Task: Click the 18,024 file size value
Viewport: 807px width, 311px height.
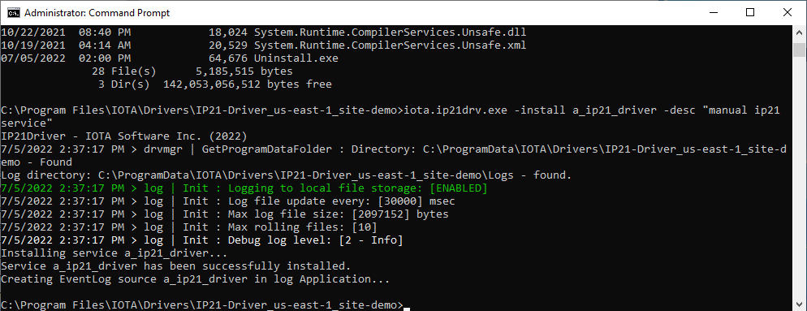Action: coord(228,32)
